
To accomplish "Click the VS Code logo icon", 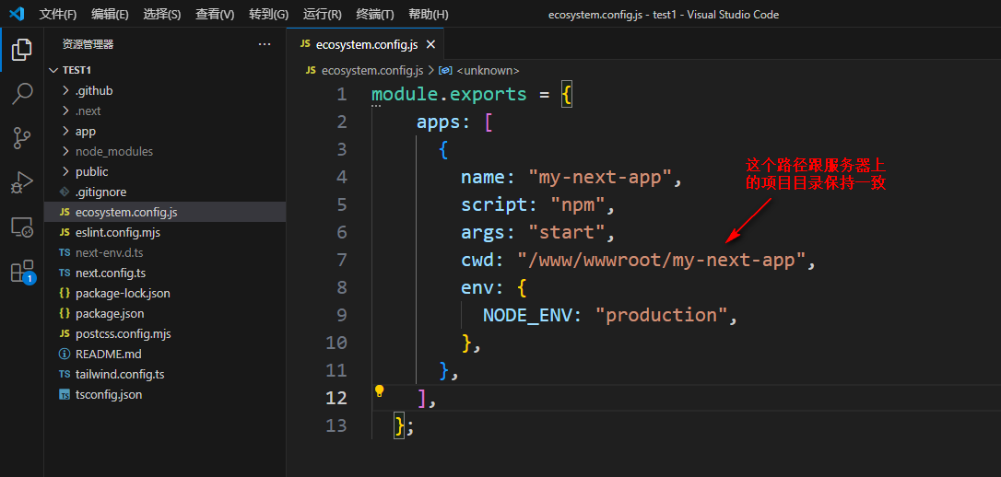I will point(18,14).
